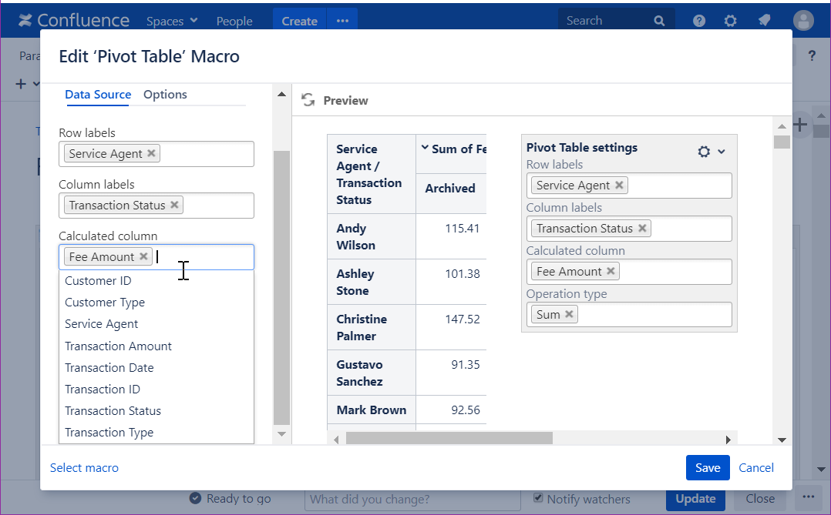Toggle Notify watchers checkbox
Image resolution: width=831 pixels, height=515 pixels.
click(x=538, y=498)
